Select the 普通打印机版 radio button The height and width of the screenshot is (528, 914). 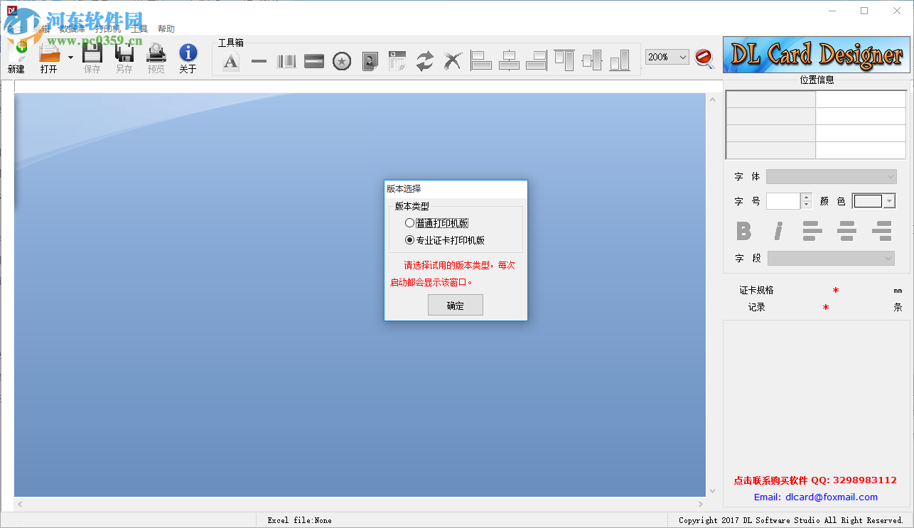(x=409, y=222)
